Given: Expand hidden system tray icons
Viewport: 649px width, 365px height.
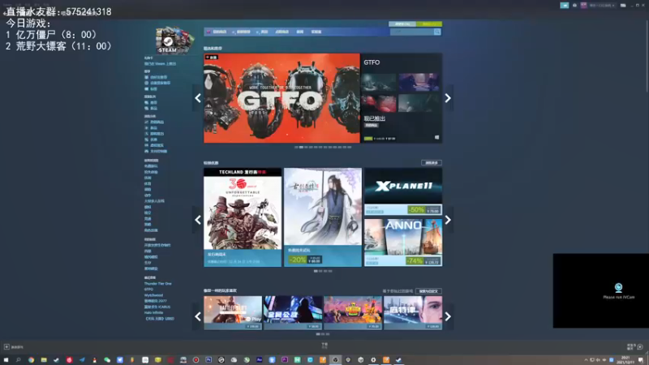Looking at the screenshot, I should [x=586, y=360].
